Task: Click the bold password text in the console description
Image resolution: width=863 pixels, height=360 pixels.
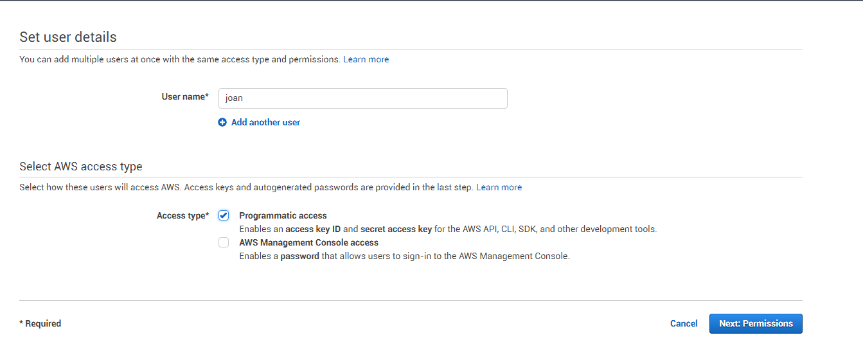Action: pyautogui.click(x=300, y=256)
